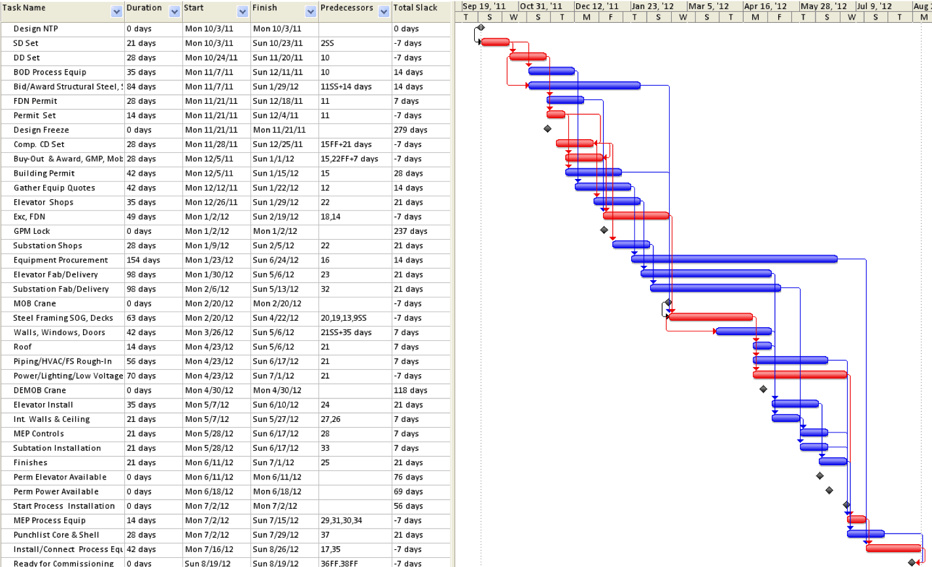Viewport: 932px width, 567px height.
Task: Open the Task Name filter dropdown
Action: pos(116,10)
